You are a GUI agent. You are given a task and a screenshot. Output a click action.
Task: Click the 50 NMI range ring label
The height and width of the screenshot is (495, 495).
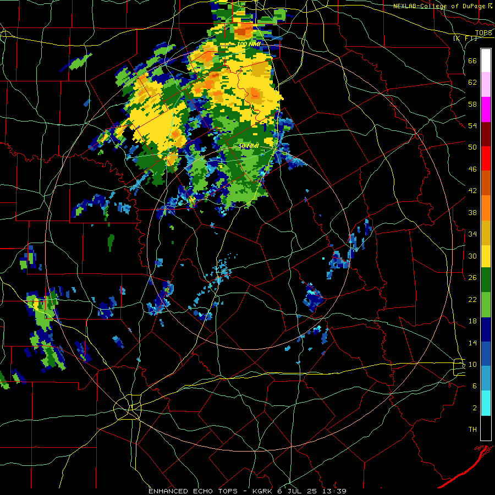click(249, 146)
